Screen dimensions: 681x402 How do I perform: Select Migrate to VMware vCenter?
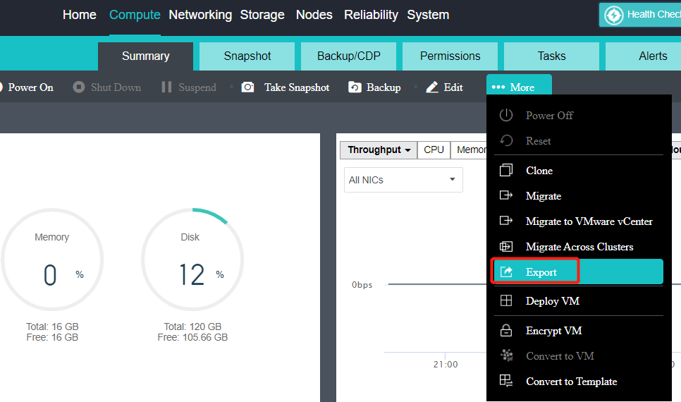pyautogui.click(x=589, y=221)
